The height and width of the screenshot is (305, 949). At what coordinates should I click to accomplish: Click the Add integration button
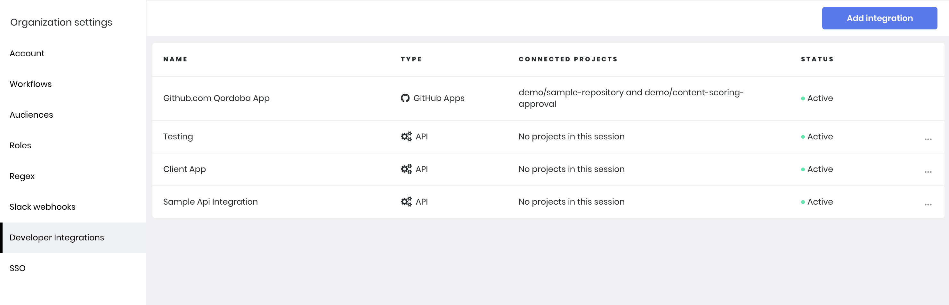pyautogui.click(x=880, y=18)
